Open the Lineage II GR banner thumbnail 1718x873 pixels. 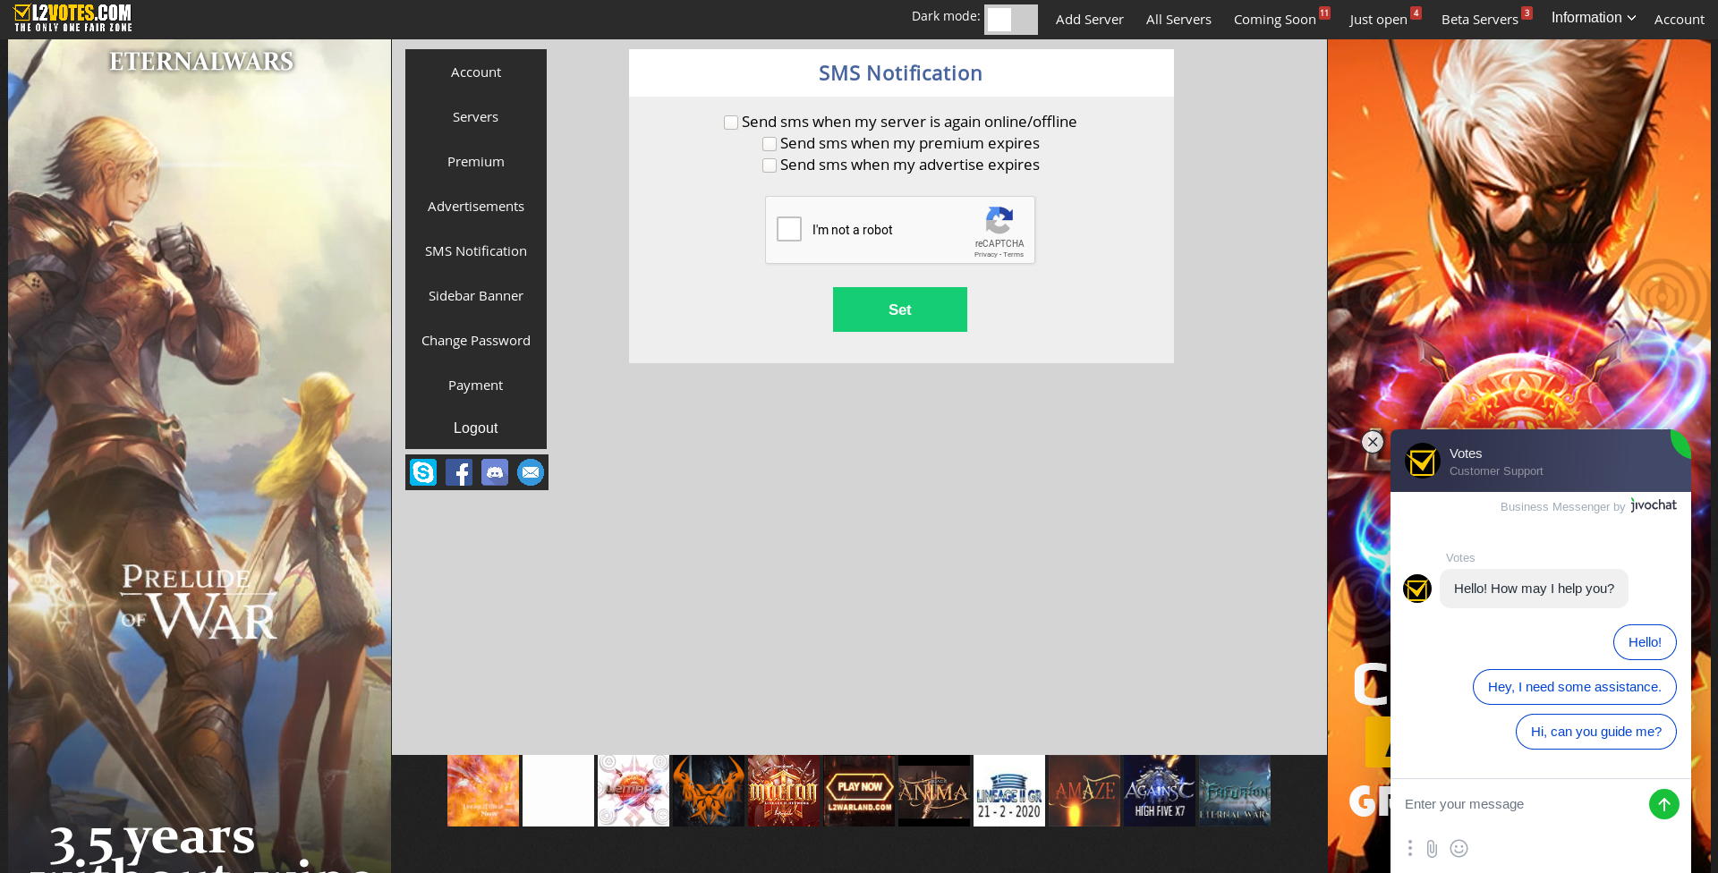(x=1009, y=791)
